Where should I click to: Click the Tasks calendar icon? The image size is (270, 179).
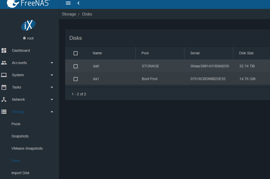coord(4,87)
